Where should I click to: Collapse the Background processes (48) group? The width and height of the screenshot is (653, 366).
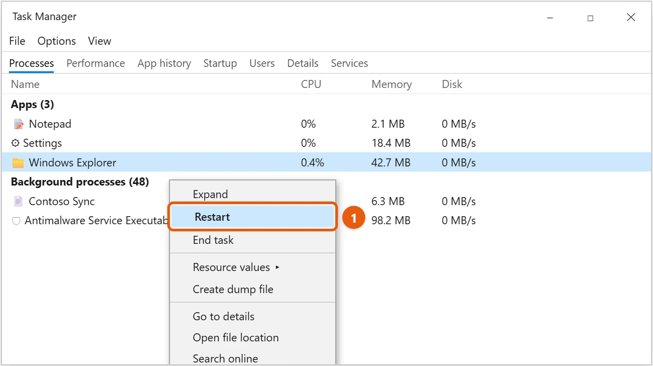pos(80,182)
